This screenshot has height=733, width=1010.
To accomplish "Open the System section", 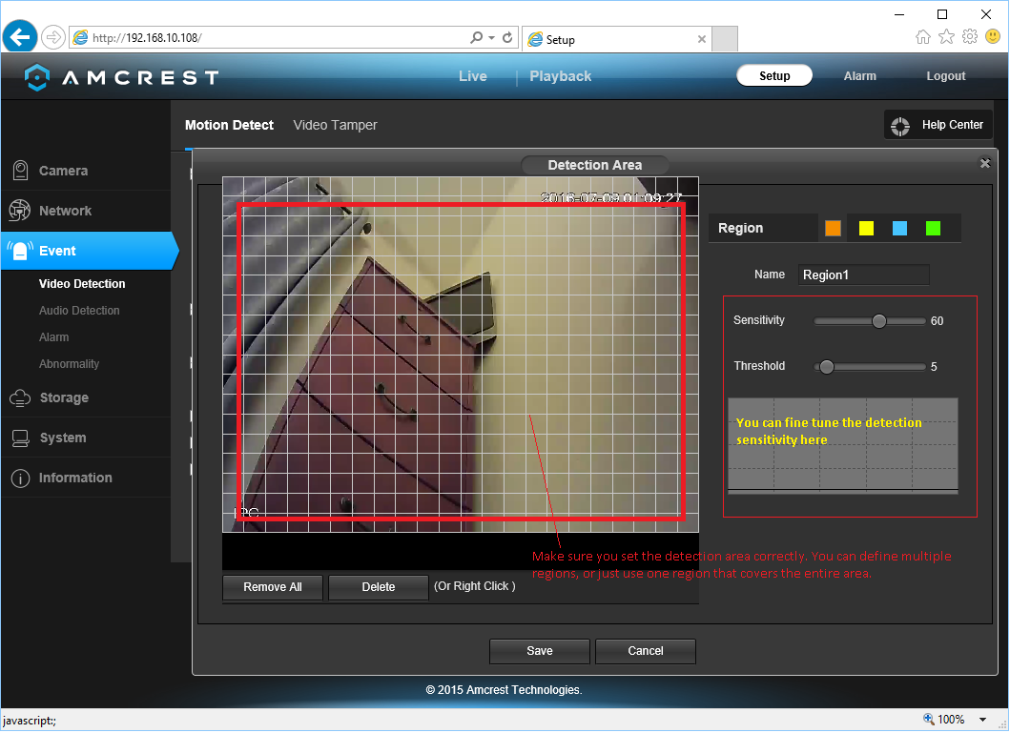I will tap(62, 438).
